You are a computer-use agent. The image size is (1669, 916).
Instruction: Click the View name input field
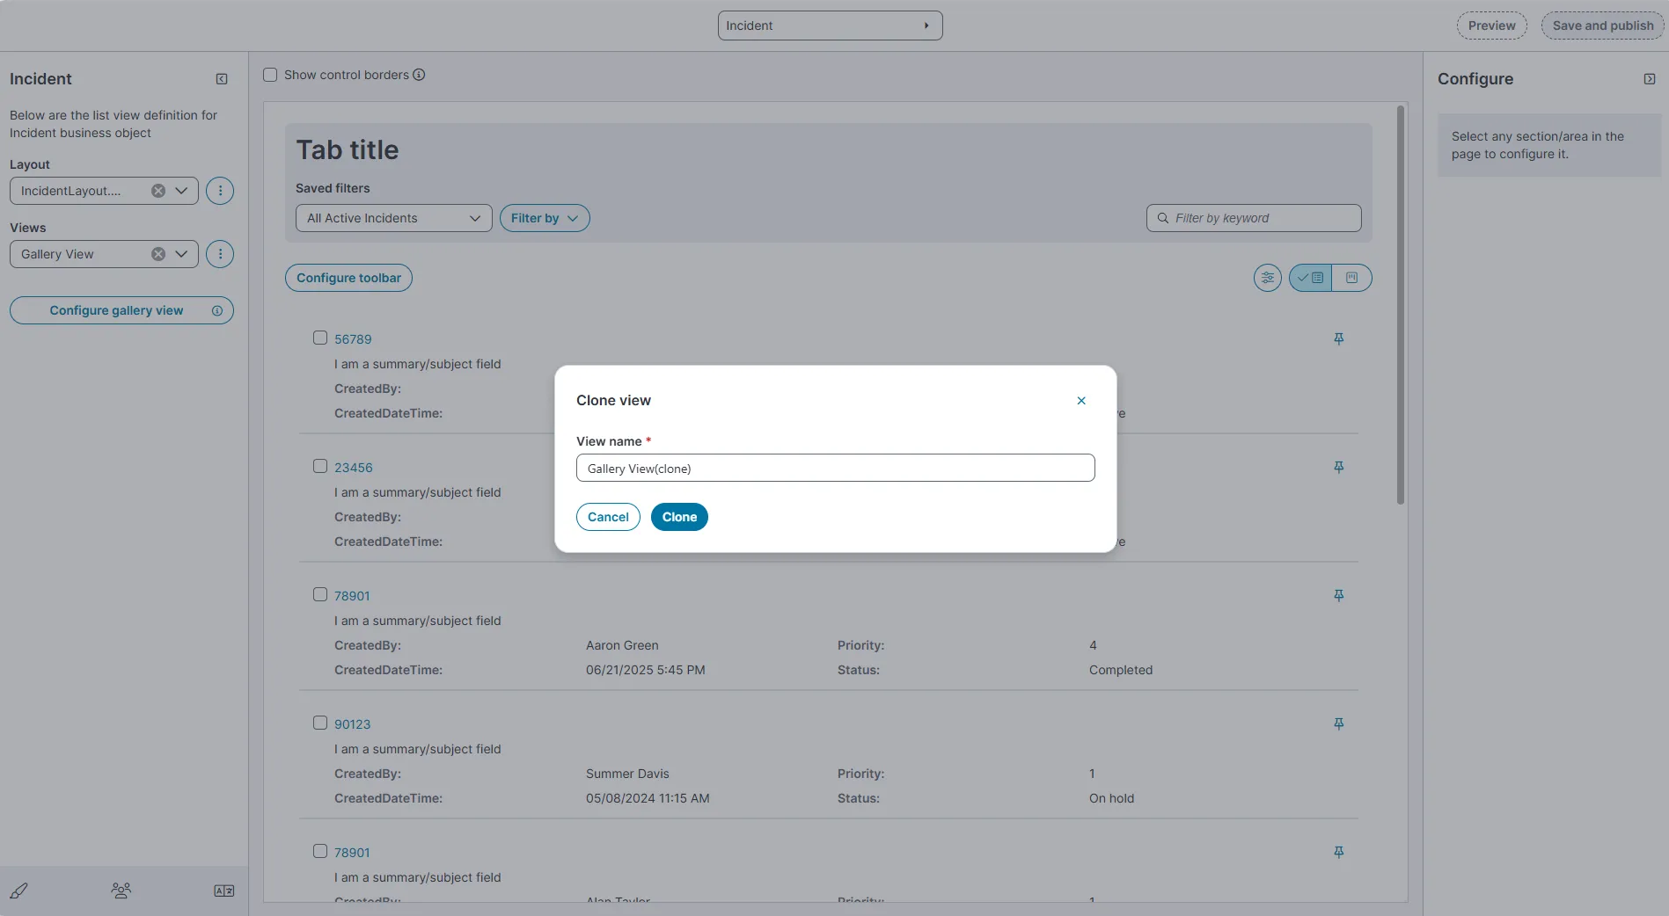(x=835, y=468)
